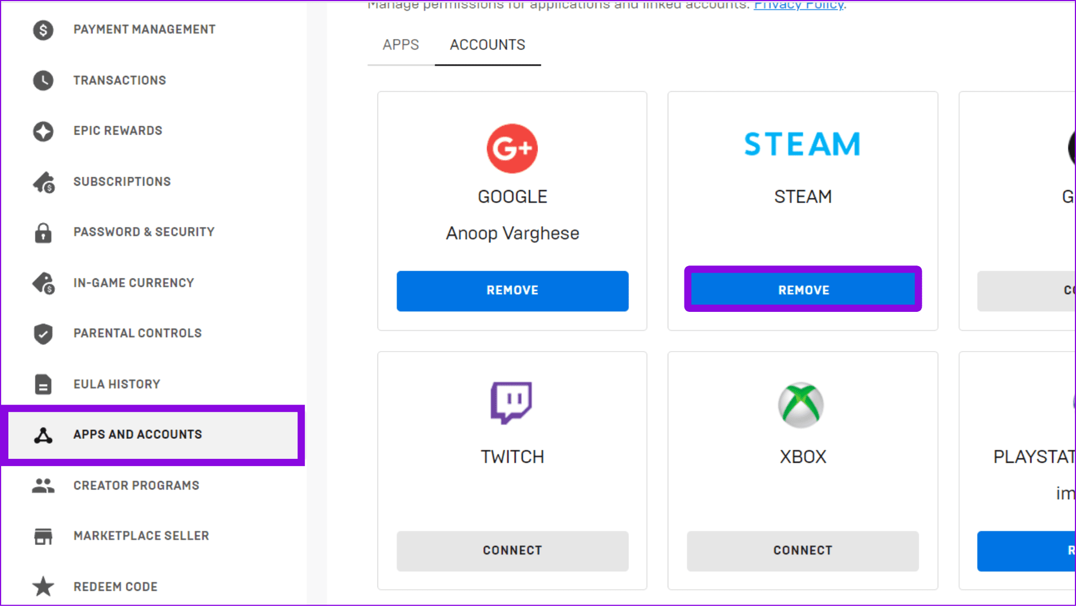Click the XBOX card title
1076x607 pixels.
[803, 457]
